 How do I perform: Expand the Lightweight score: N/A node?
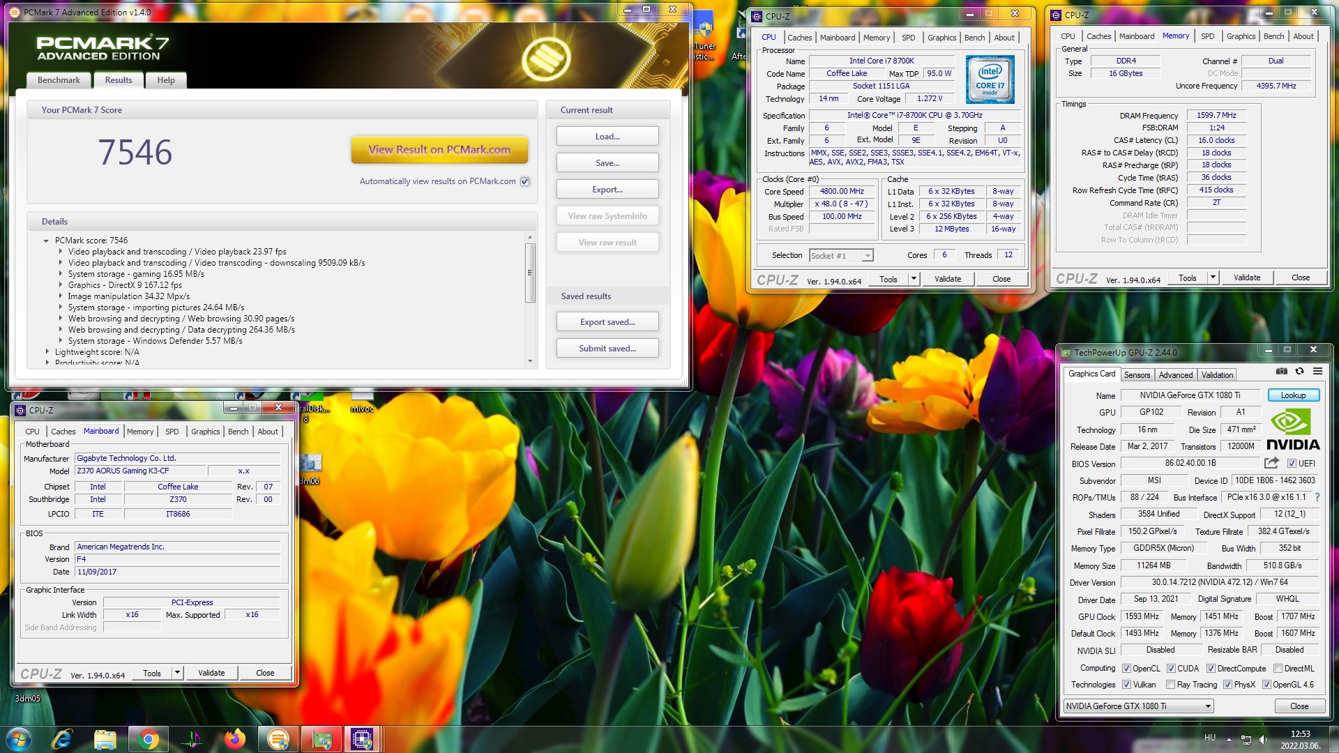click(47, 352)
